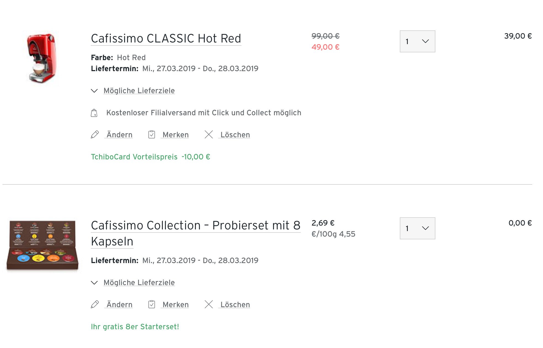The image size is (543, 348).
Task: Click red coffee machine thumbnail
Action: 42,58
